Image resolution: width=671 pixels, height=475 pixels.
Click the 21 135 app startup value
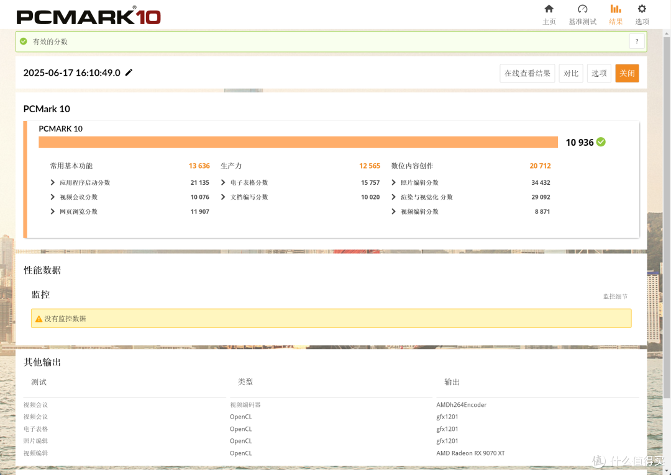tap(200, 182)
